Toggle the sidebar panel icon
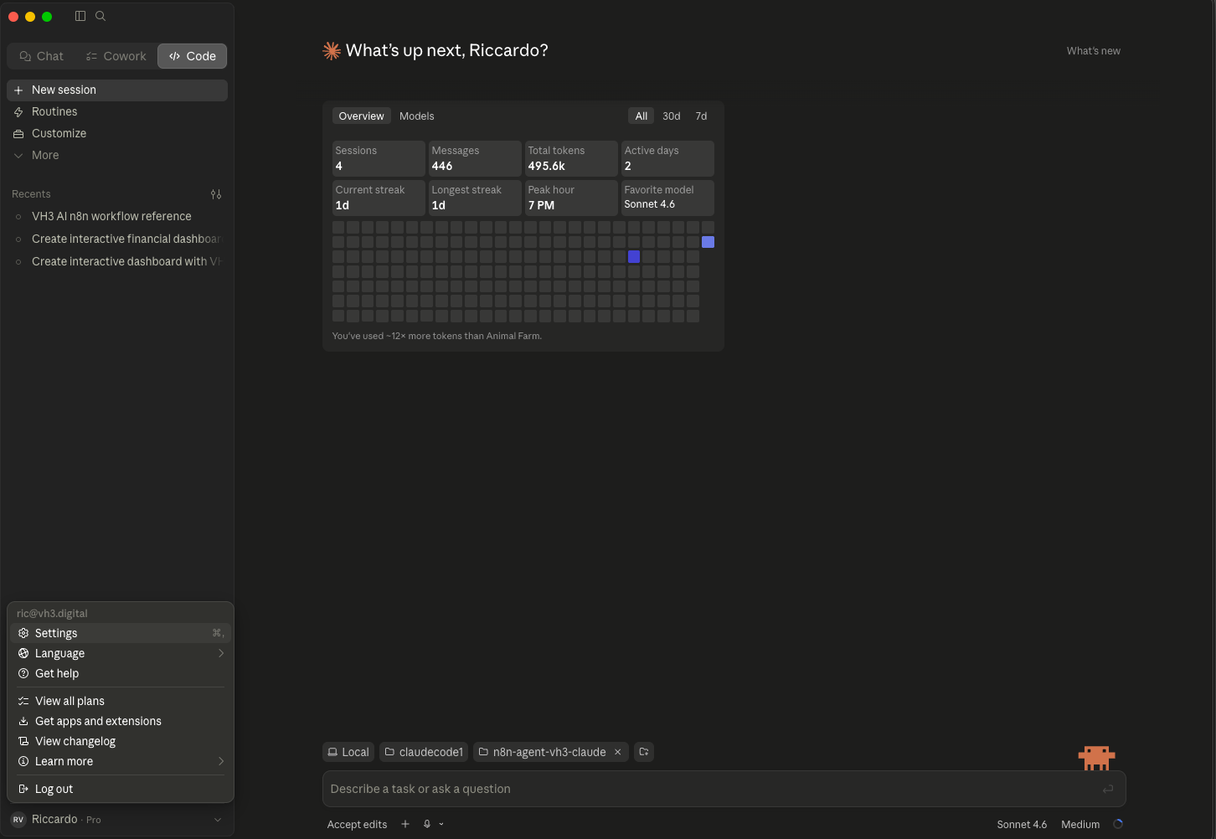 80,16
